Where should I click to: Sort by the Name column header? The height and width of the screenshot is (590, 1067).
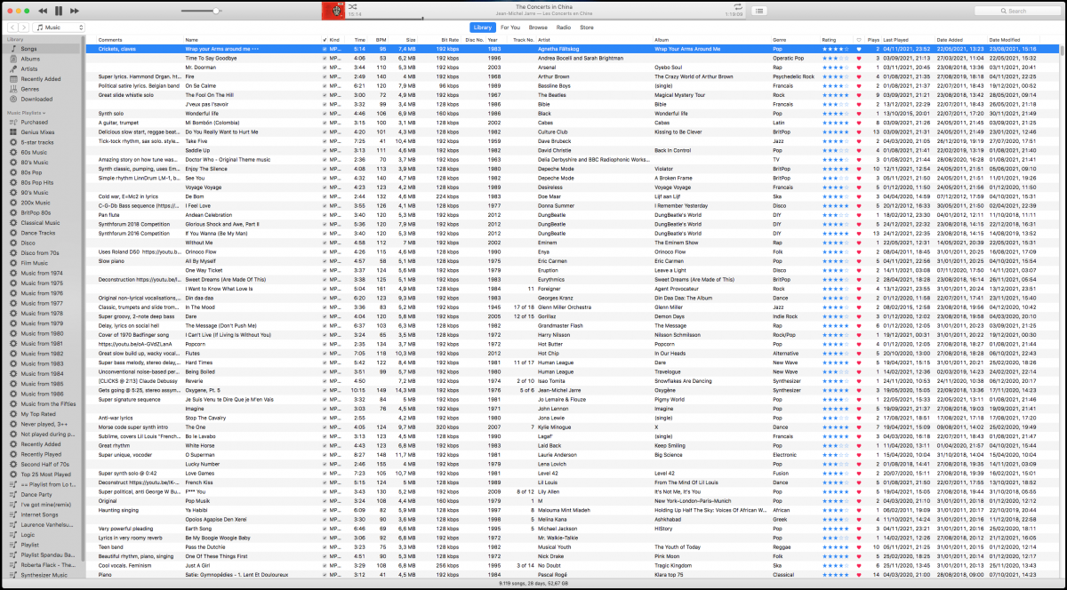(x=252, y=40)
